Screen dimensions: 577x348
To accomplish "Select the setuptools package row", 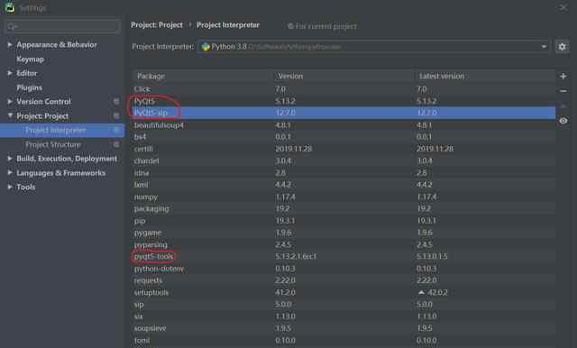I will tap(343, 292).
